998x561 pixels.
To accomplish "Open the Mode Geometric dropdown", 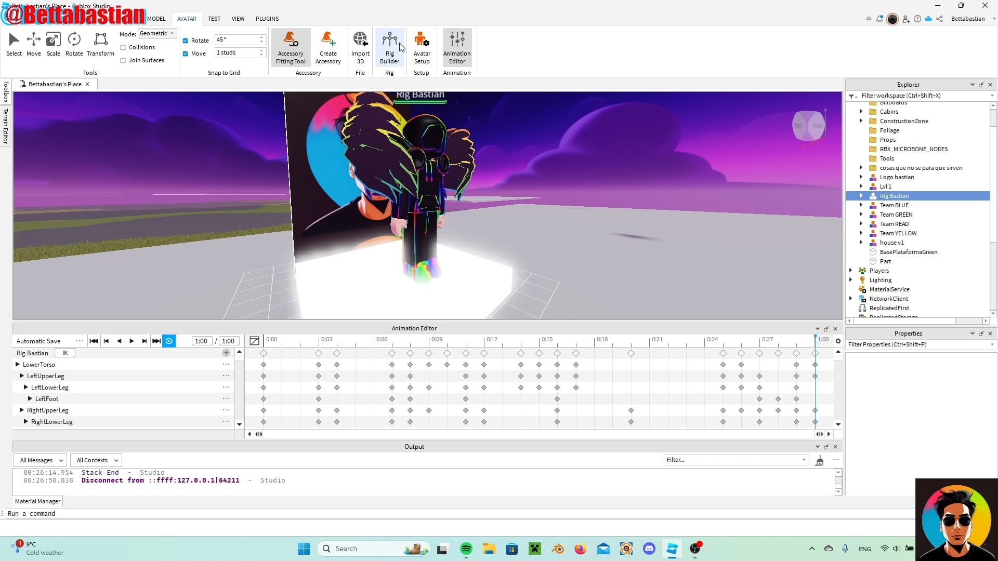I will click(x=157, y=33).
